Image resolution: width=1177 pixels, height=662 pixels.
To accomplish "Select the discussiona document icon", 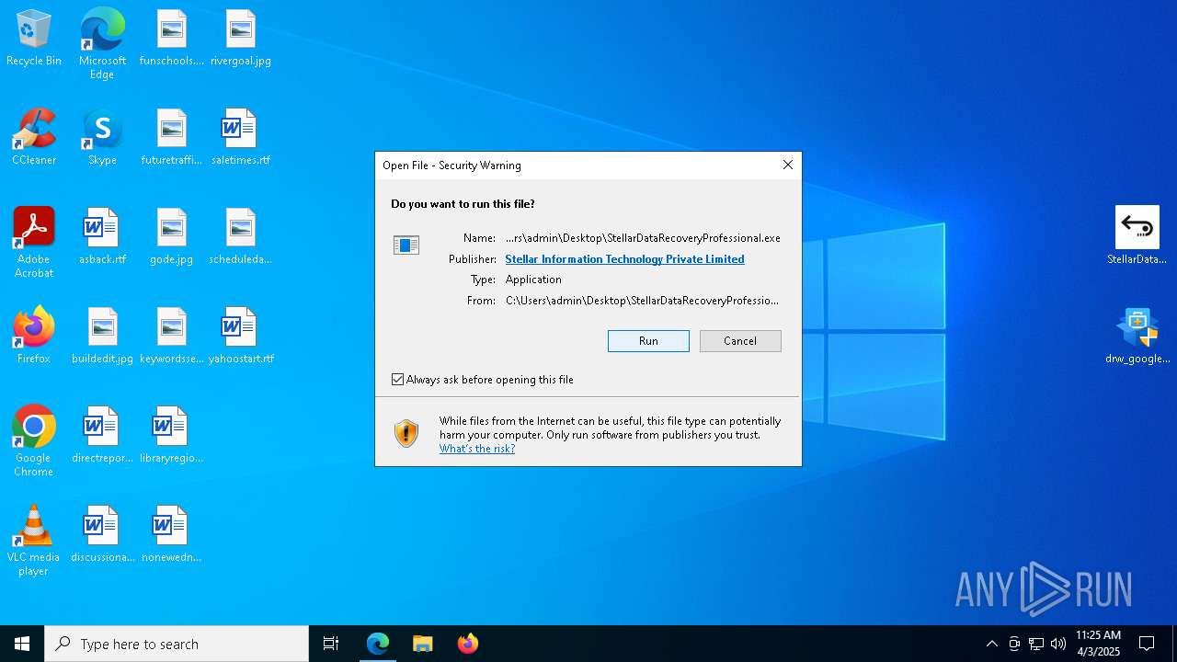I will click(x=102, y=534).
